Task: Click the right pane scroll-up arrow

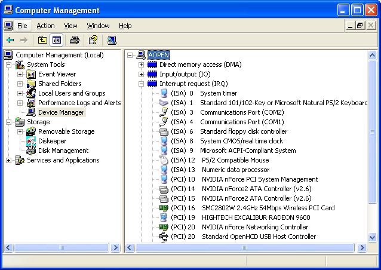Action: [372, 56]
